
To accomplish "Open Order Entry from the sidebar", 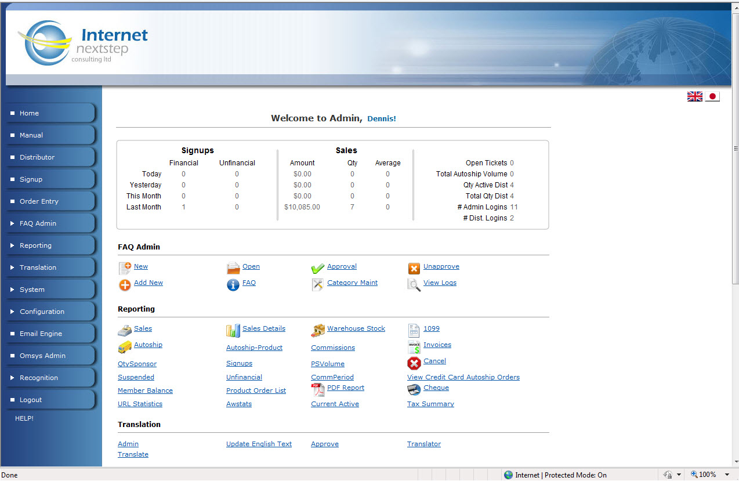I will point(39,201).
